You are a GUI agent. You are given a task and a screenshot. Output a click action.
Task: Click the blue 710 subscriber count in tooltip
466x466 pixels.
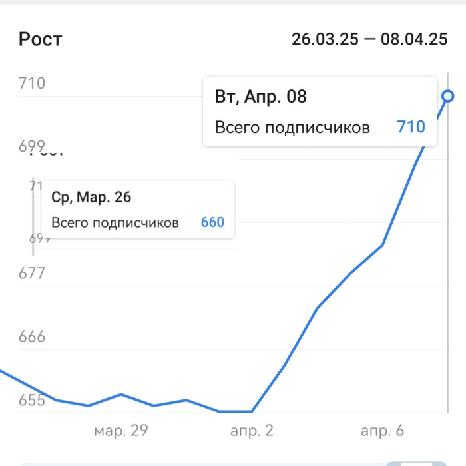coord(411,127)
